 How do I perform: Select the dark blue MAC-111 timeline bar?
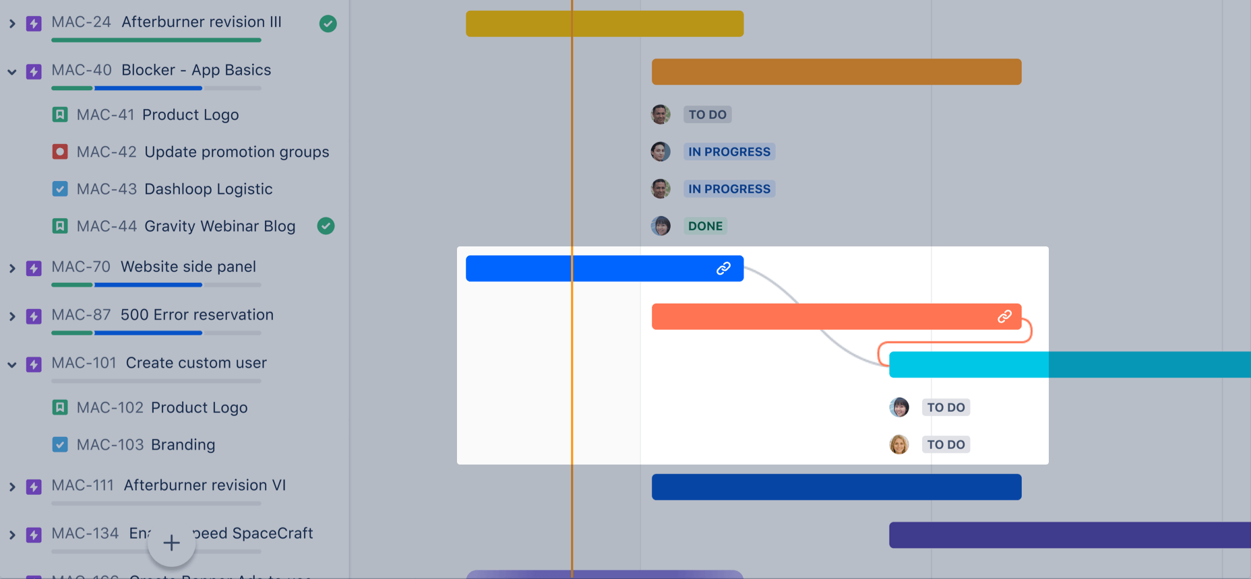(836, 487)
